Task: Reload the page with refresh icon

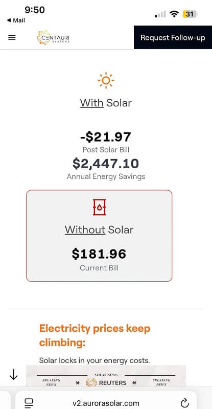Action: pyautogui.click(x=184, y=402)
